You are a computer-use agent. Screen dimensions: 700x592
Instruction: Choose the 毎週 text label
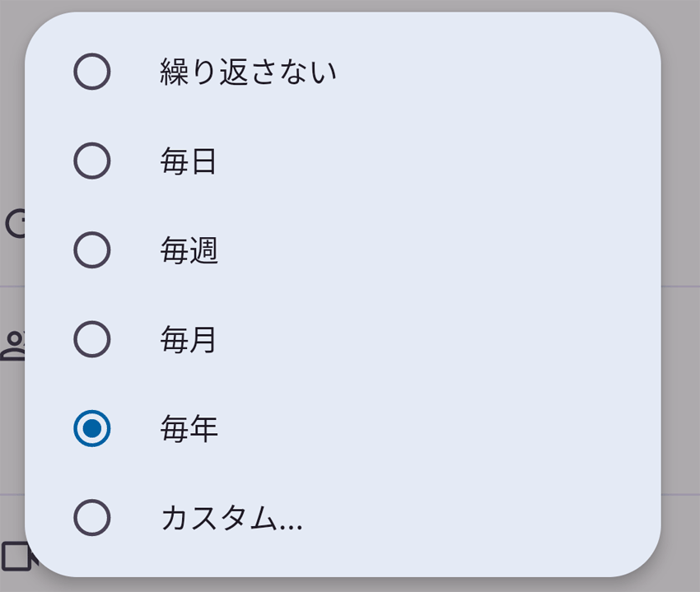(189, 250)
